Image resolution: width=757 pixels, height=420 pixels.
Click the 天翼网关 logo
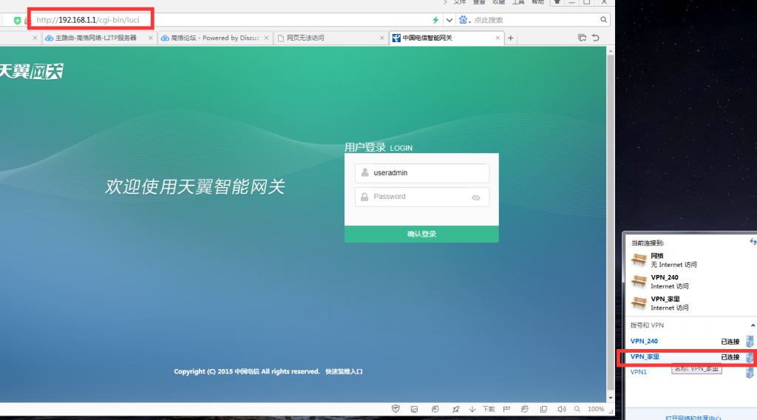(x=31, y=72)
